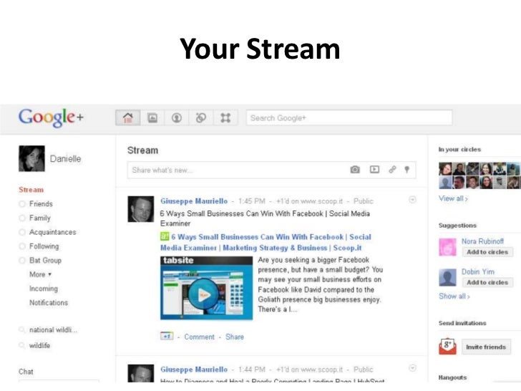This screenshot has width=521, height=391.
Task: Comment on the Facebook businesses post
Action: (x=200, y=337)
